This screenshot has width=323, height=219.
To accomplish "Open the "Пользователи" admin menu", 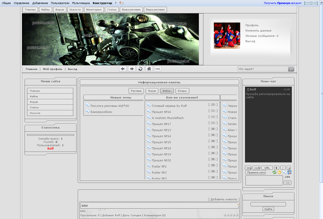I will pyautogui.click(x=60, y=3).
